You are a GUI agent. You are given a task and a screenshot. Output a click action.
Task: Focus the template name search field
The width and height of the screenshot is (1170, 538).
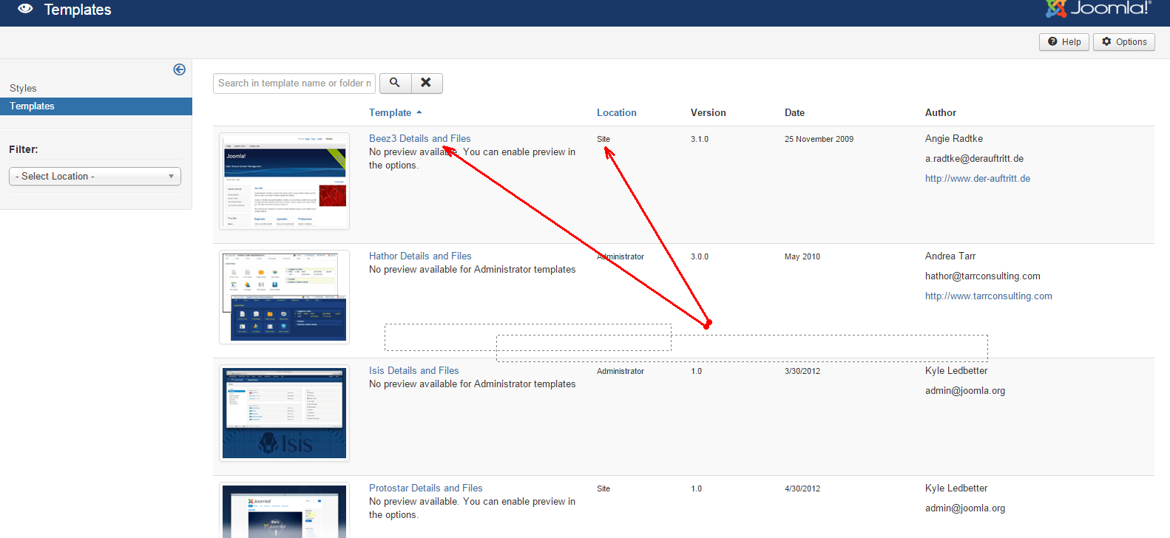click(294, 83)
